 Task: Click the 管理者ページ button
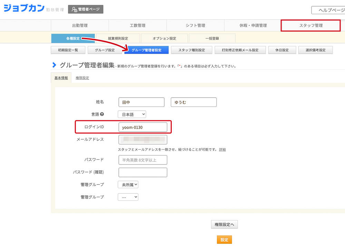tap(86, 9)
